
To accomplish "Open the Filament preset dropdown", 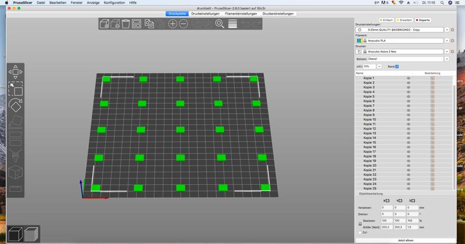I will pyautogui.click(x=446, y=41).
